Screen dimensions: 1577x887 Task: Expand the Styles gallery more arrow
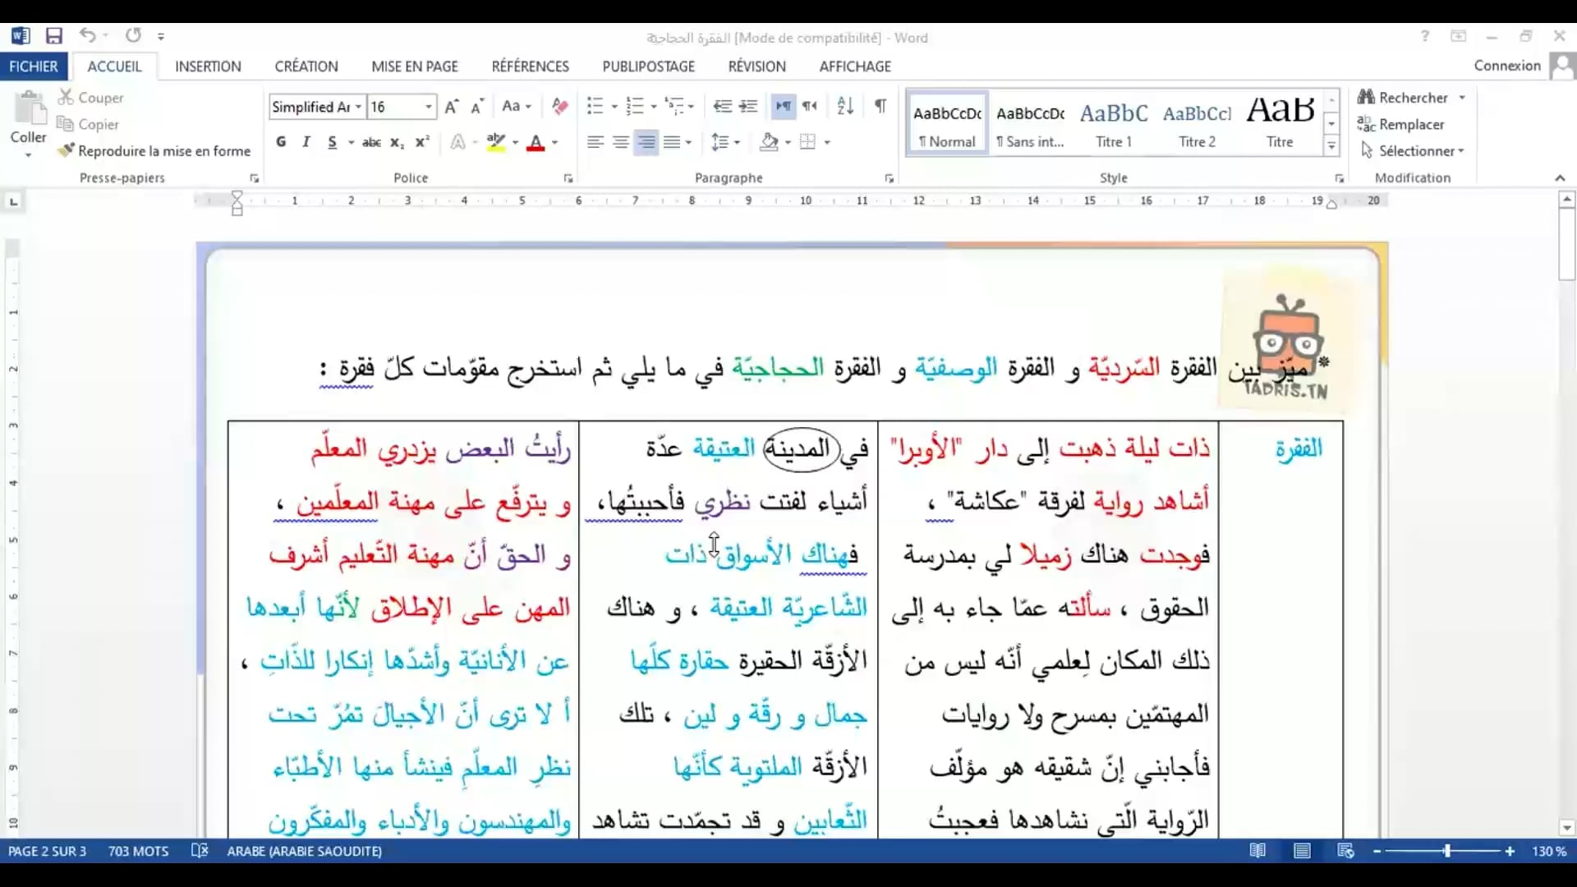[1331, 147]
